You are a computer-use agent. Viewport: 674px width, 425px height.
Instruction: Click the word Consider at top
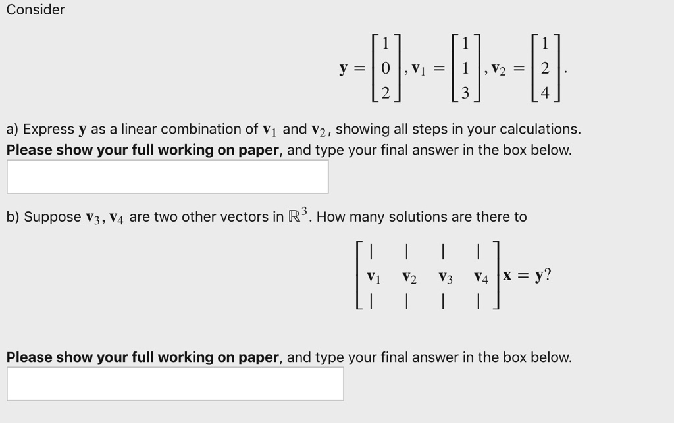click(35, 10)
